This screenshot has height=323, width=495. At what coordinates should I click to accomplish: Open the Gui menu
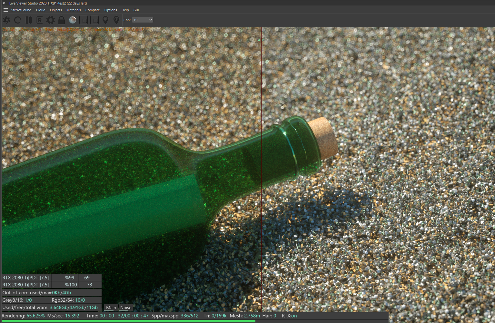point(136,10)
